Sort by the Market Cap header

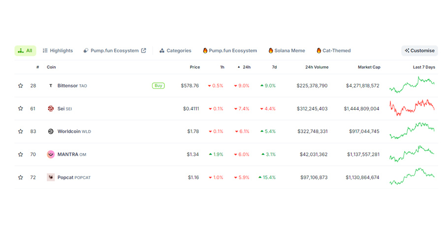pyautogui.click(x=369, y=67)
